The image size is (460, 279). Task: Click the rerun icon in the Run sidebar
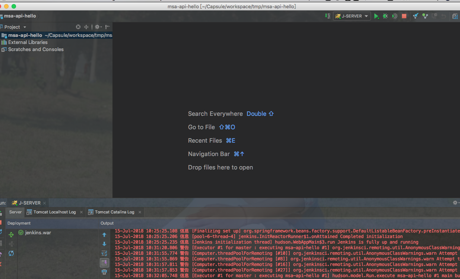click(x=1, y=213)
